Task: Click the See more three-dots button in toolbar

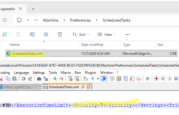Action: 127,35
